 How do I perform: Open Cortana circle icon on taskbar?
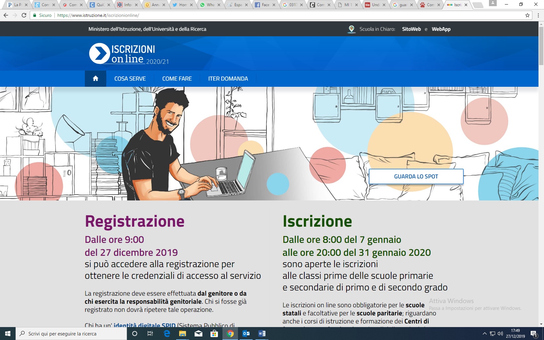coord(135,334)
